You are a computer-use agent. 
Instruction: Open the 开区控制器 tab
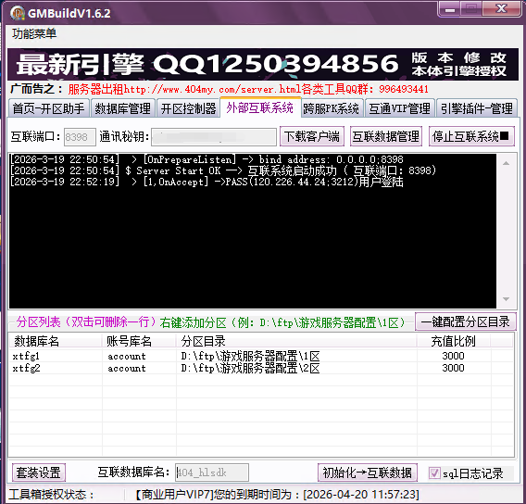click(188, 108)
